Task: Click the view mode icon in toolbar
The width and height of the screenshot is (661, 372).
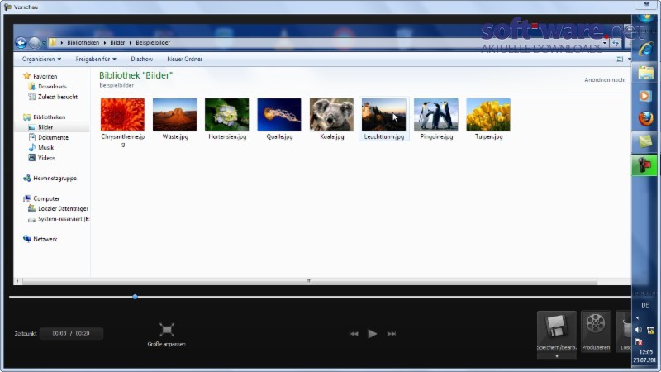Action: (619, 59)
